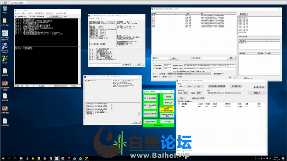Click the yellow notice box in green launcher
This screenshot has width=287, height=161.
pyautogui.click(x=167, y=109)
